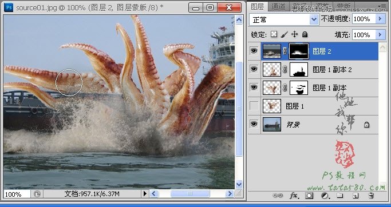Click the 图层 1 副本 2 layer name

(x=332, y=70)
